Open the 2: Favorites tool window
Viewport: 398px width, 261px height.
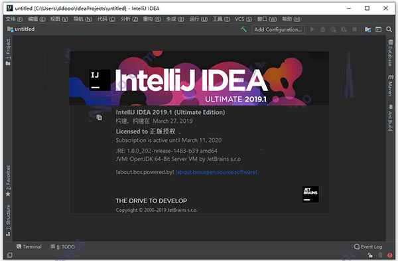tap(8, 181)
